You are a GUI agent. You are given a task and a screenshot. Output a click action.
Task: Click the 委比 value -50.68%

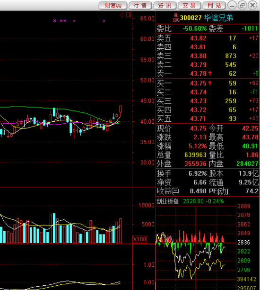tap(195, 28)
